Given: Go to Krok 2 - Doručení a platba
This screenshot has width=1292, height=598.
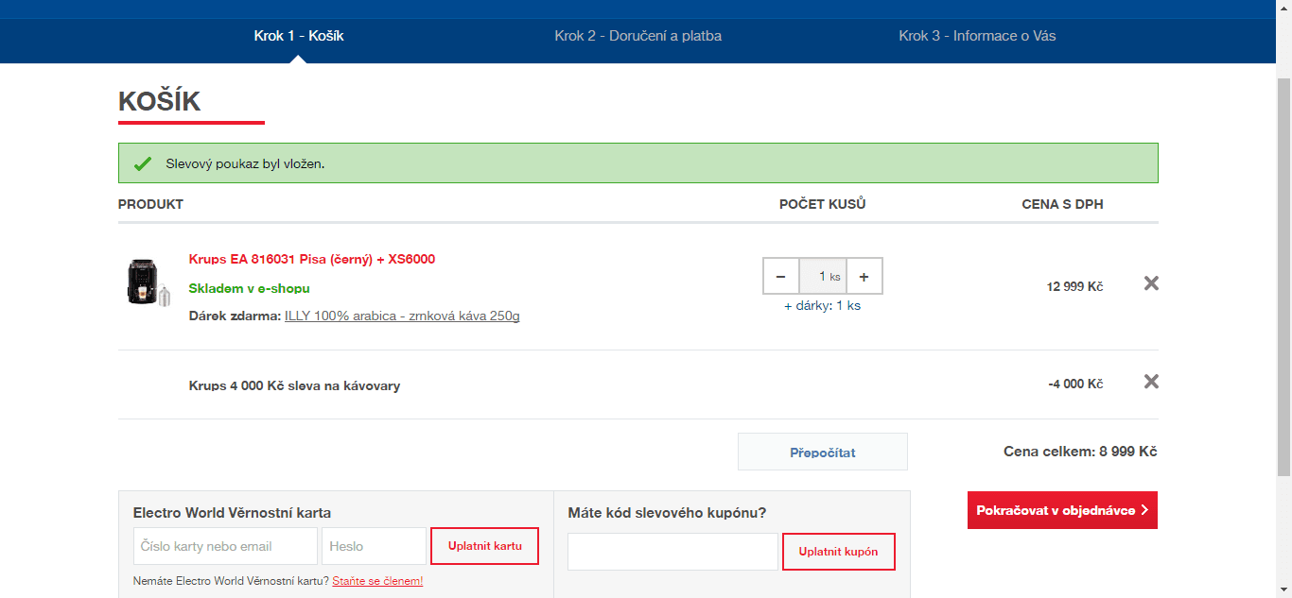Looking at the screenshot, I should (x=638, y=36).
